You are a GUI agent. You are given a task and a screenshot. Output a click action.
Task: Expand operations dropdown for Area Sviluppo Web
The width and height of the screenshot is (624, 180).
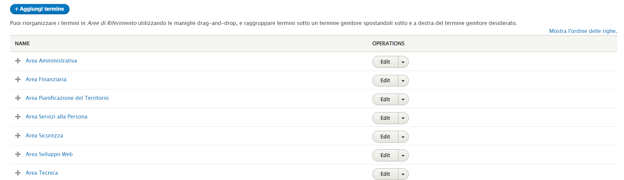click(x=403, y=155)
